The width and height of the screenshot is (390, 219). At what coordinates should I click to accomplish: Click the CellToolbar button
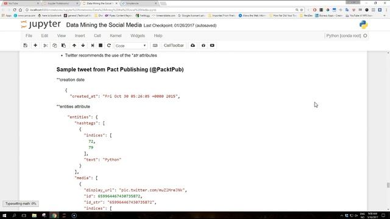click(174, 46)
